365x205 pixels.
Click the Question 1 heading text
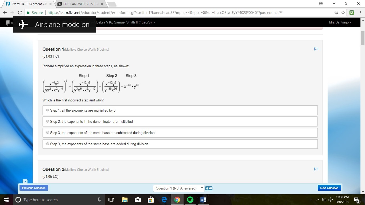(53, 49)
